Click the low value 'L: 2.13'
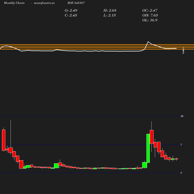 (109, 15)
